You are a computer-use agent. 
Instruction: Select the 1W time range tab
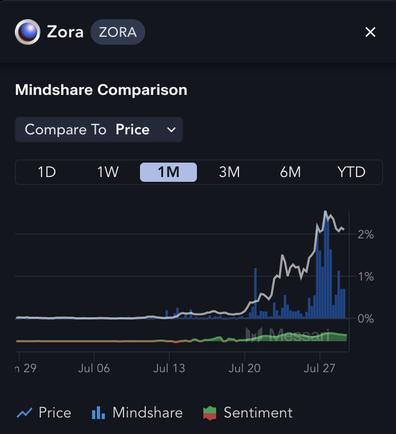click(x=108, y=172)
